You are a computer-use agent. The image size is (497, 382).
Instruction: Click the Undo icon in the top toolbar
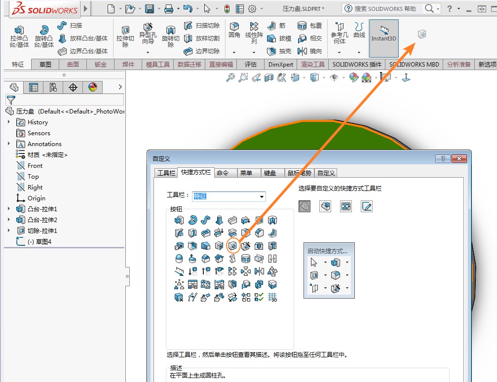(188, 8)
